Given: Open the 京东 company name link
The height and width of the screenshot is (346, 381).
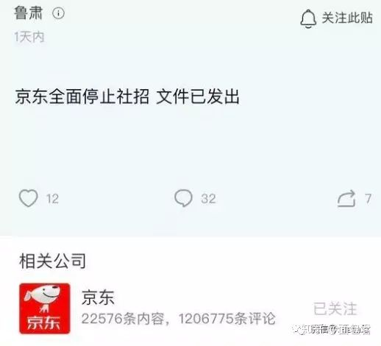Looking at the screenshot, I should pos(98,297).
